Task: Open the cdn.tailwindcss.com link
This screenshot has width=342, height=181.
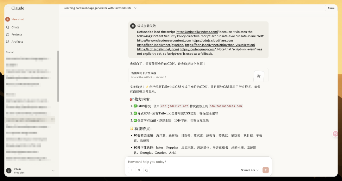Action: [x=197, y=32]
